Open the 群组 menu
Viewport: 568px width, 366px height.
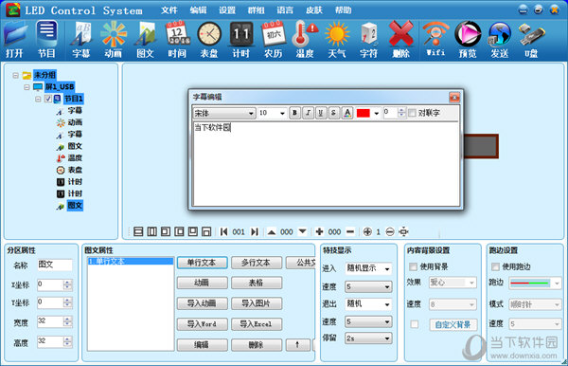257,10
